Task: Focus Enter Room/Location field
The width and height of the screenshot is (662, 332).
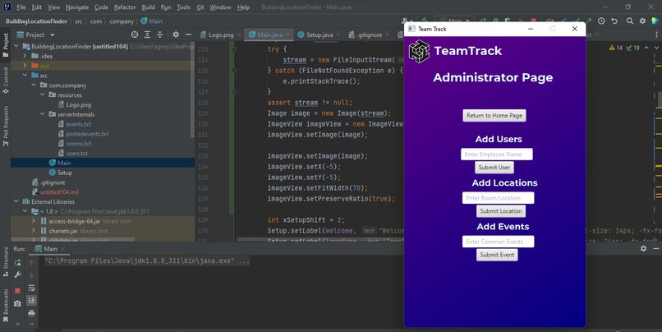Action: (x=499, y=198)
